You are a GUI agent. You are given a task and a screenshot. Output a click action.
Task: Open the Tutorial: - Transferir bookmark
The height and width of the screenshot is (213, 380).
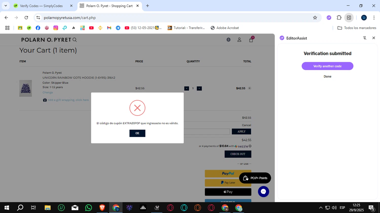[186, 28]
